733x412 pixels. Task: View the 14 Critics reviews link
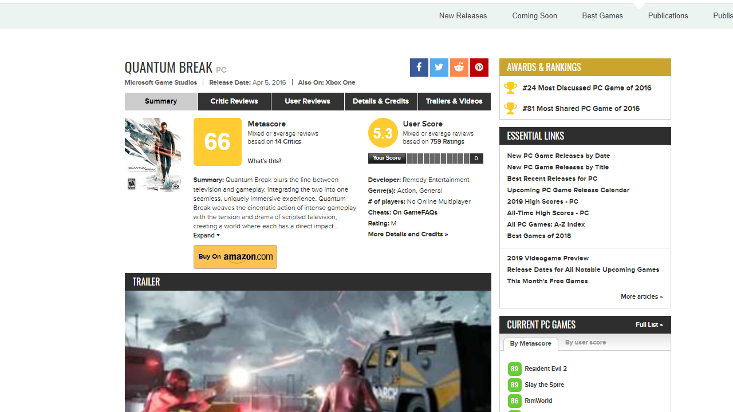[x=287, y=141]
